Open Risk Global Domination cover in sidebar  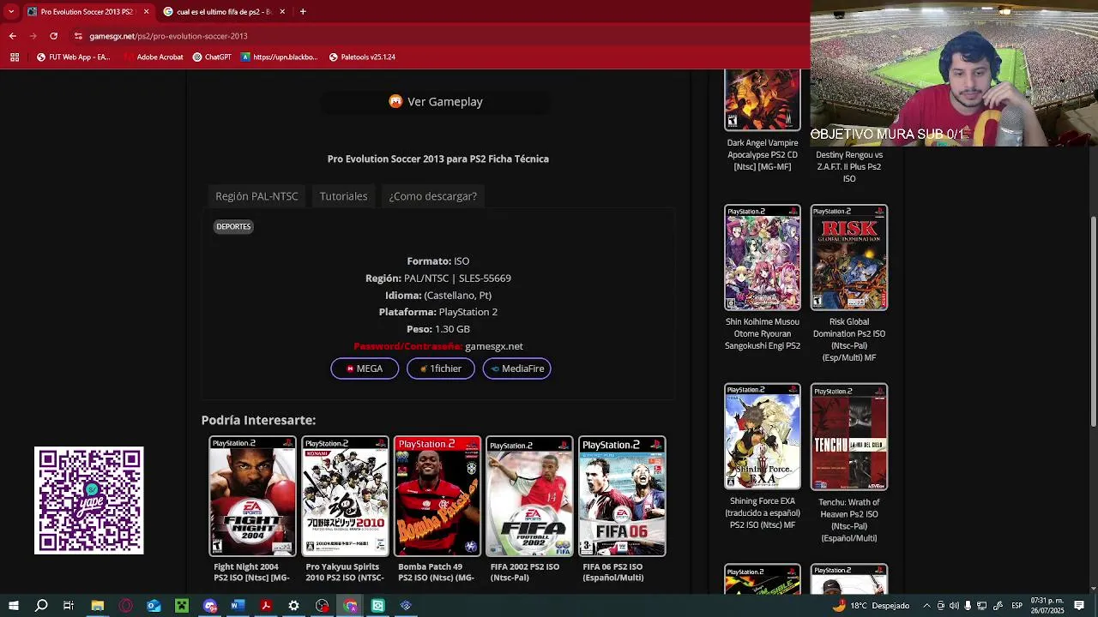tap(849, 258)
